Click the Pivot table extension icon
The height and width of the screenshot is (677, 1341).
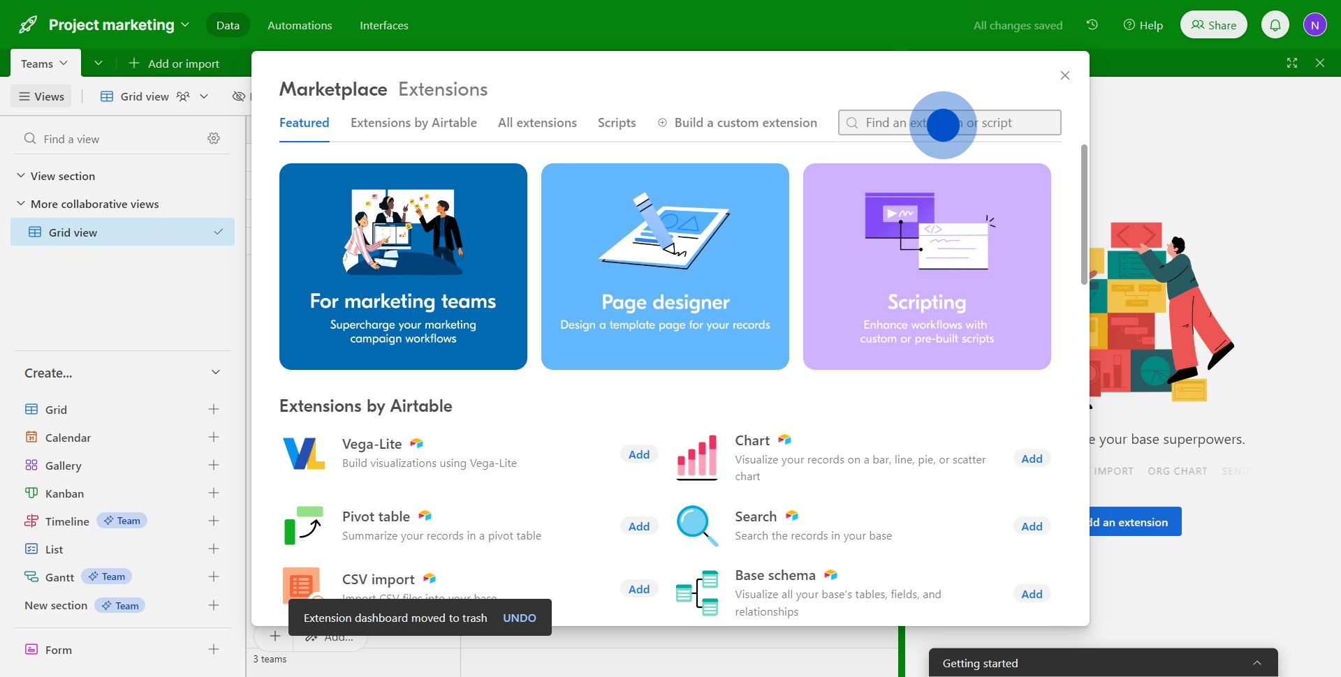(304, 526)
